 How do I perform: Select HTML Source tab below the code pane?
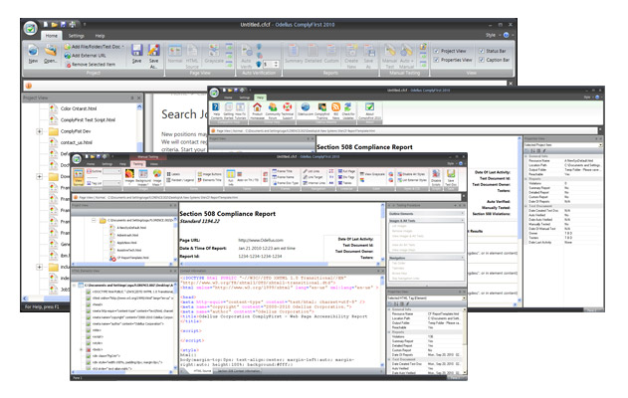pyautogui.click(x=202, y=371)
